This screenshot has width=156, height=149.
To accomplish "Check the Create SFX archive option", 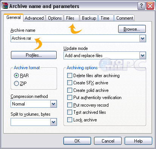I will click(x=70, y=83).
